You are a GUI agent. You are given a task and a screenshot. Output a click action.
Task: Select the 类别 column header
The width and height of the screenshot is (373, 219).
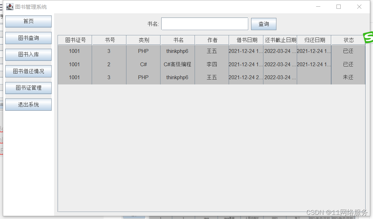coord(143,40)
